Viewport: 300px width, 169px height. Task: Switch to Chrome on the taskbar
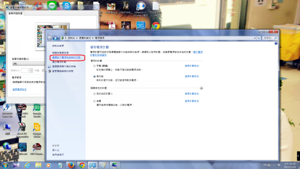[82, 165]
